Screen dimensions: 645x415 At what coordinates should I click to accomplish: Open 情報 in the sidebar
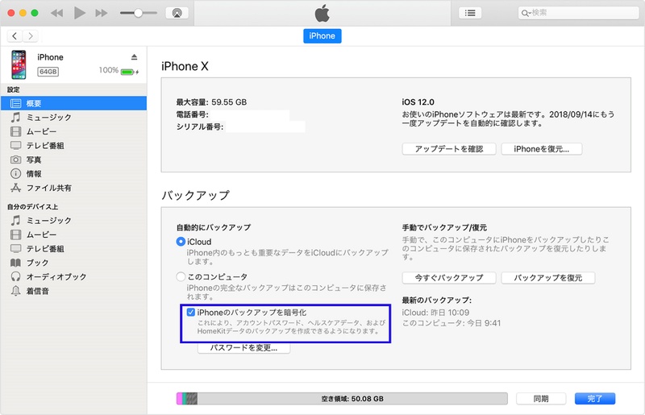[x=73, y=173]
